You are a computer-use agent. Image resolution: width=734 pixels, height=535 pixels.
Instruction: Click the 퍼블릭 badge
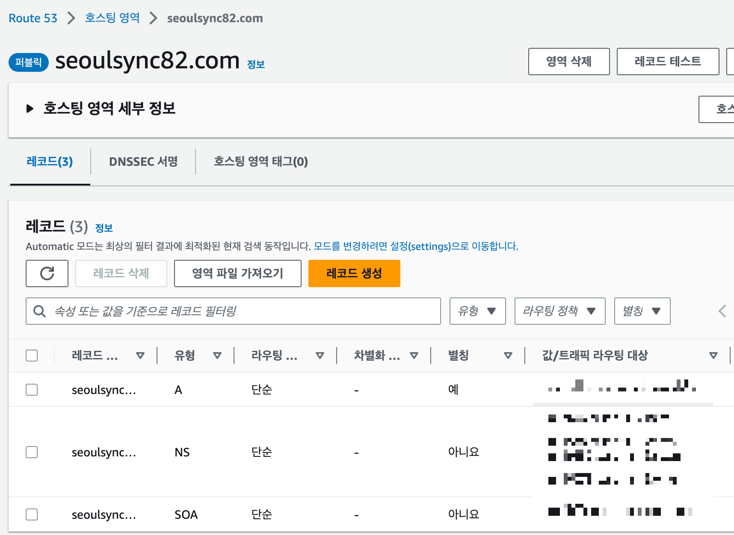29,62
